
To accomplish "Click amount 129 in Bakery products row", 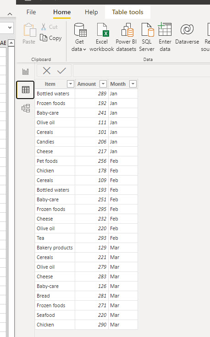I will (102, 248).
